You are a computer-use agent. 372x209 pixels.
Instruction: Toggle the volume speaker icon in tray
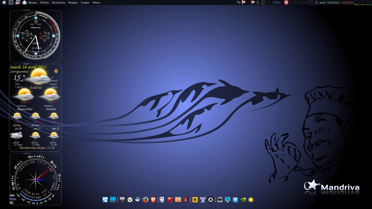click(x=268, y=2)
